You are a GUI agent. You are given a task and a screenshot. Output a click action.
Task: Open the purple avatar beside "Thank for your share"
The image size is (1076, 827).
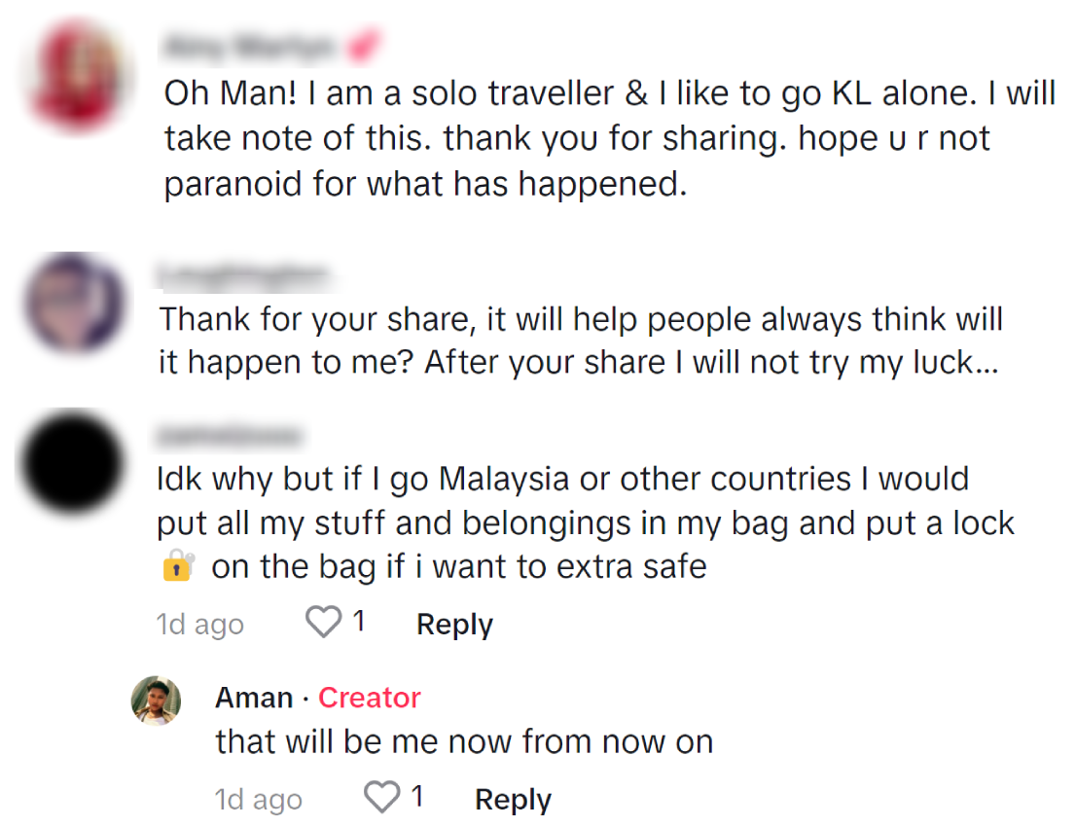pos(74,302)
